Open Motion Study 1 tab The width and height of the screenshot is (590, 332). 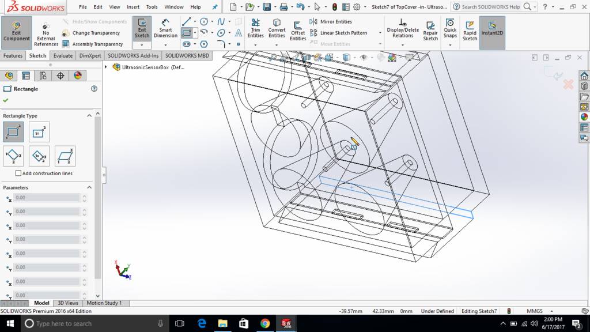[104, 303]
